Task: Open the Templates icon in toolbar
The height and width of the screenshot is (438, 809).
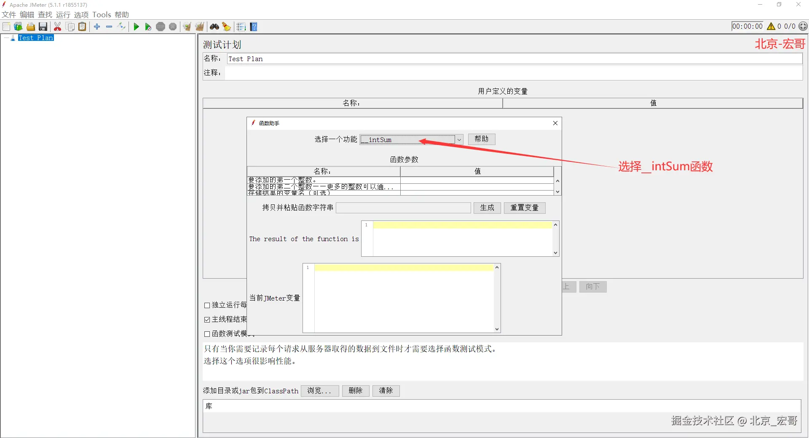Action: (x=18, y=27)
